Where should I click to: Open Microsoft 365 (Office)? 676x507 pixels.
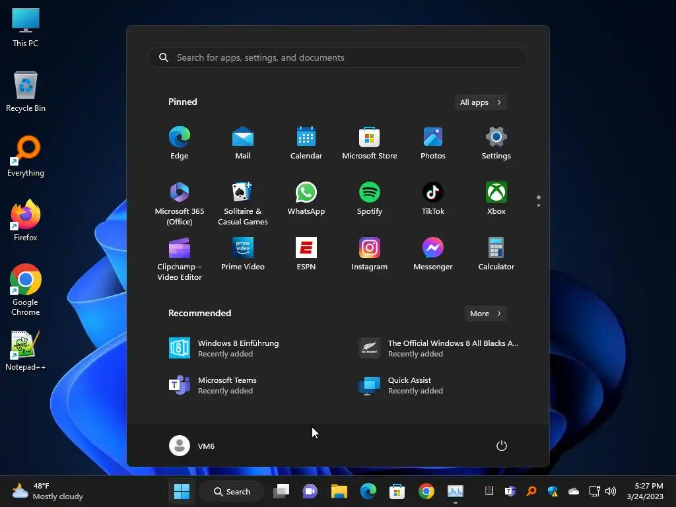pos(180,203)
